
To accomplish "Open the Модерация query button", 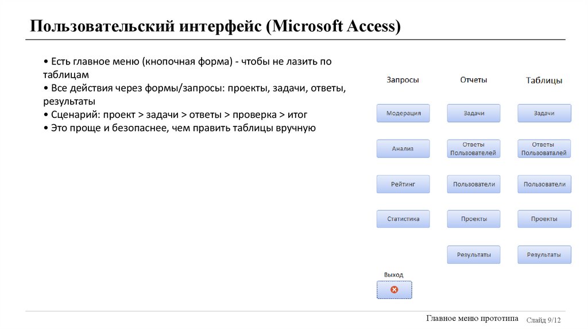I will [x=403, y=113].
